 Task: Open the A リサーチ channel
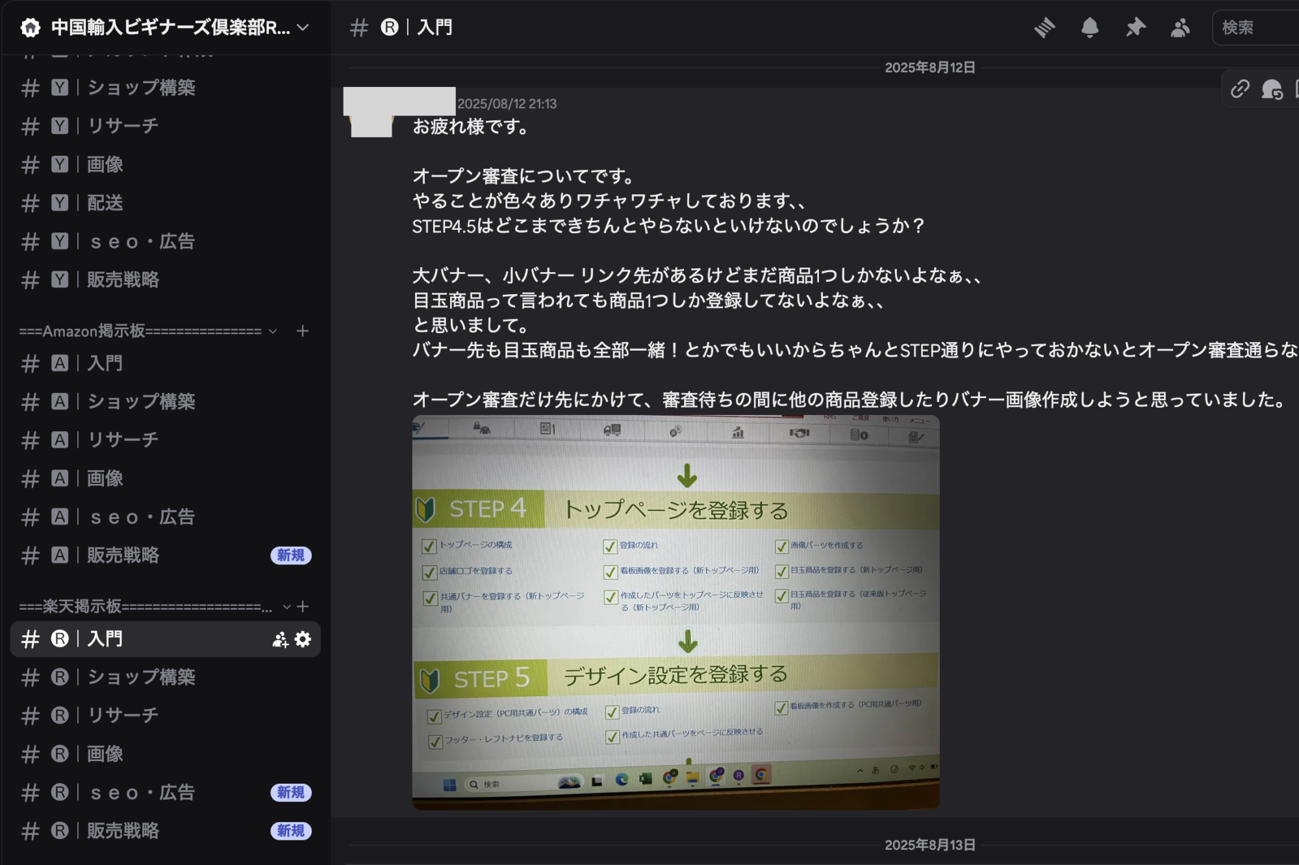pyautogui.click(x=165, y=440)
